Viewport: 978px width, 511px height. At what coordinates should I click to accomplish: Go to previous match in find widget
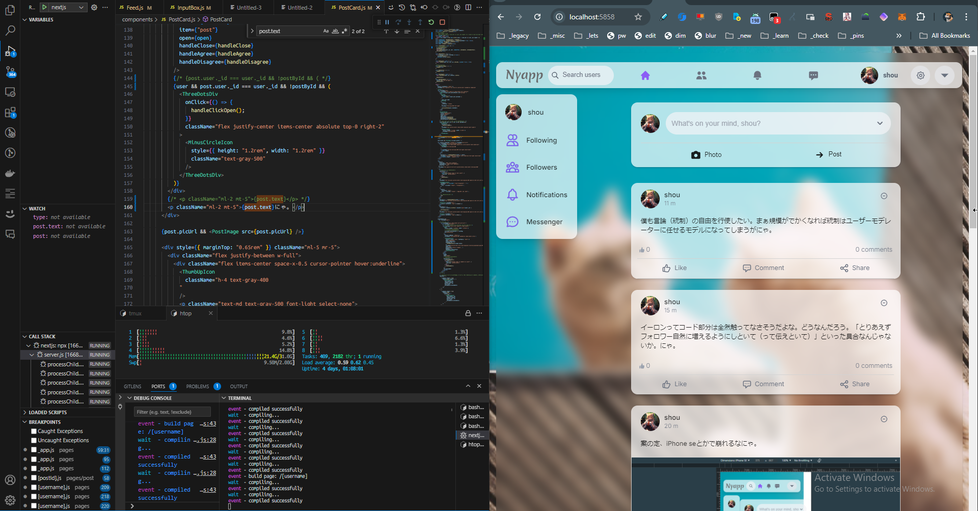click(386, 31)
